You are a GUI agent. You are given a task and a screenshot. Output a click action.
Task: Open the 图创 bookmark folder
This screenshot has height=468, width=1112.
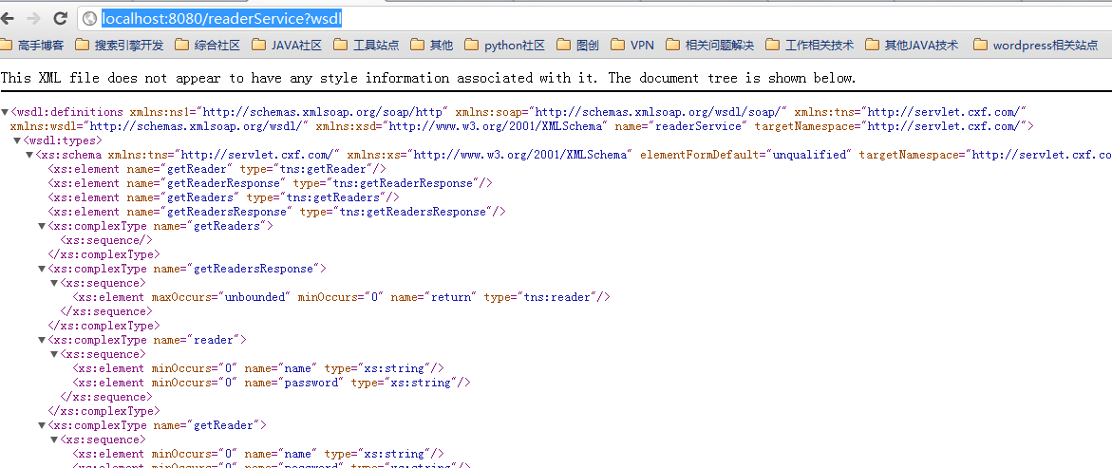tap(578, 46)
